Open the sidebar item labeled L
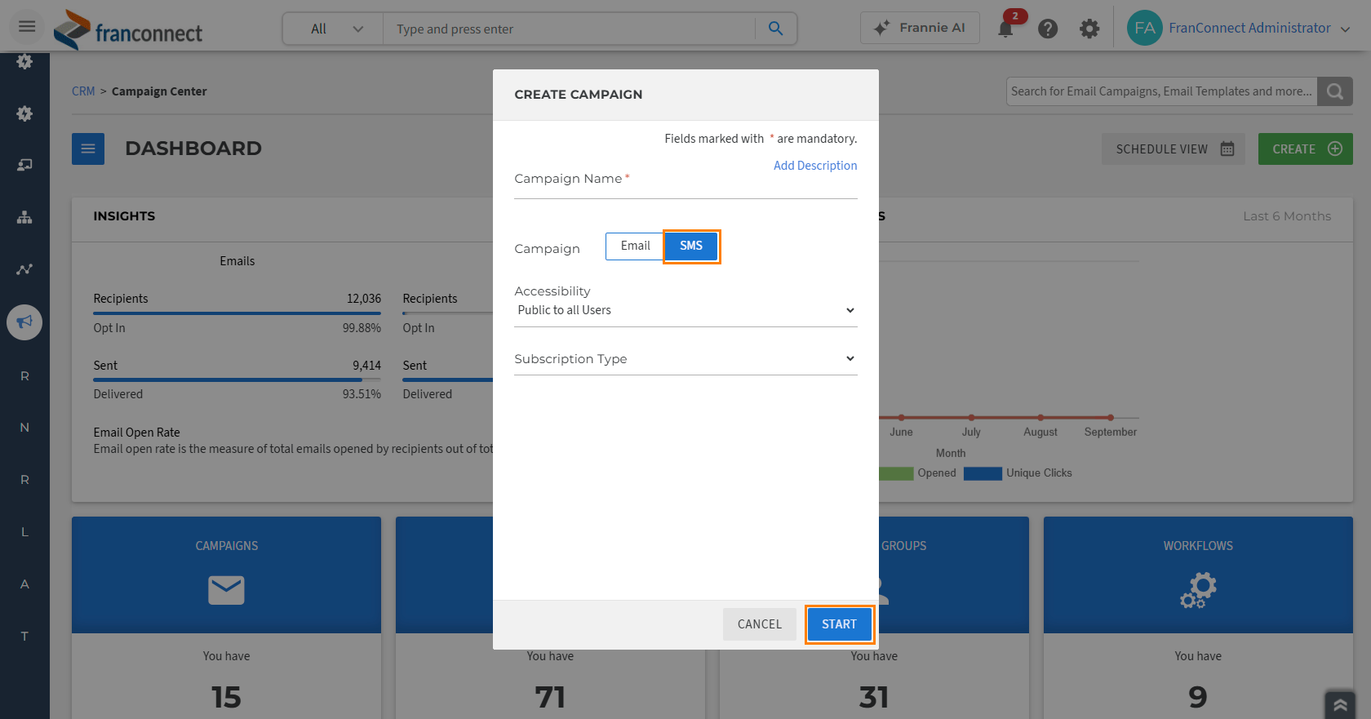The width and height of the screenshot is (1371, 719). [x=24, y=532]
